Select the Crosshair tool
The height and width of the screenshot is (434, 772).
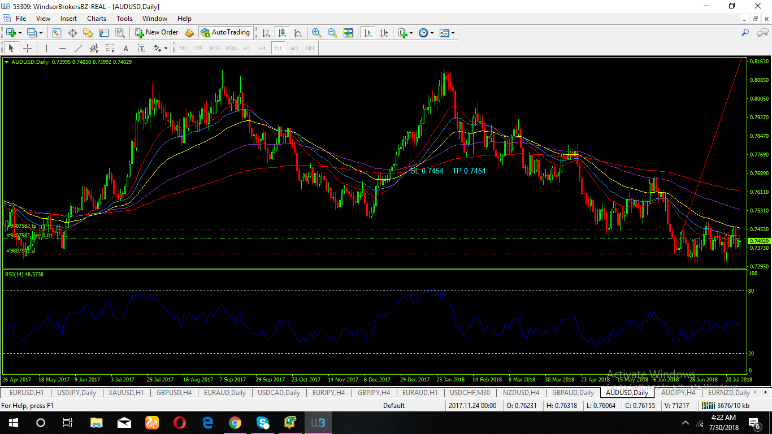tap(27, 48)
